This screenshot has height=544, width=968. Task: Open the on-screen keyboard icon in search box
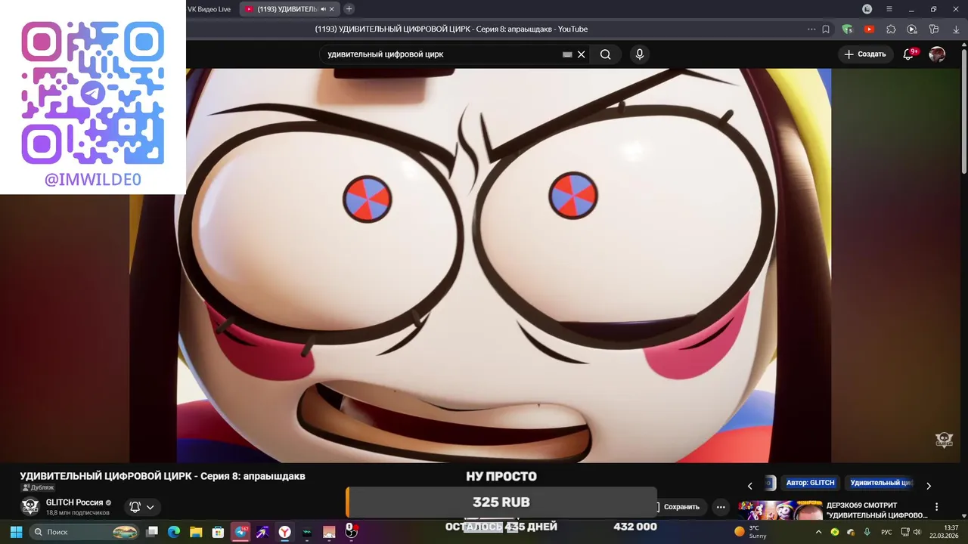tap(567, 54)
